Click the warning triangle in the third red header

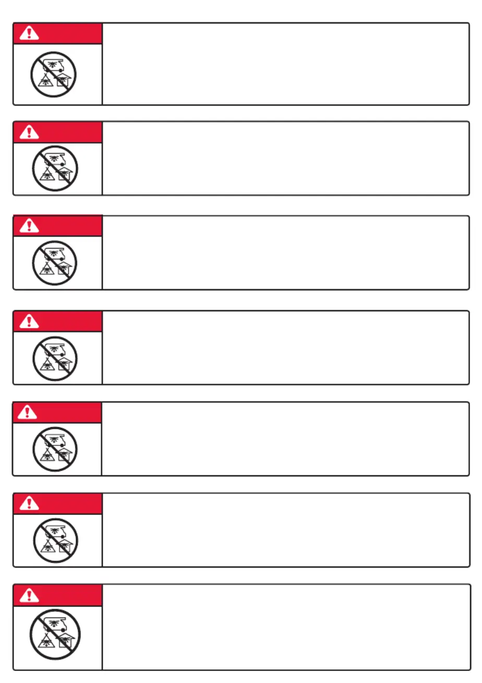(x=29, y=226)
